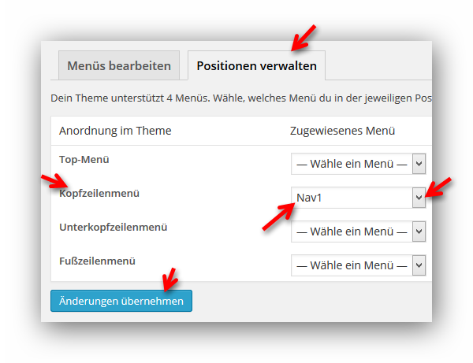Expand the Unterkopfzeilenmenü 'Wähle ein Menü' select box

click(x=352, y=232)
